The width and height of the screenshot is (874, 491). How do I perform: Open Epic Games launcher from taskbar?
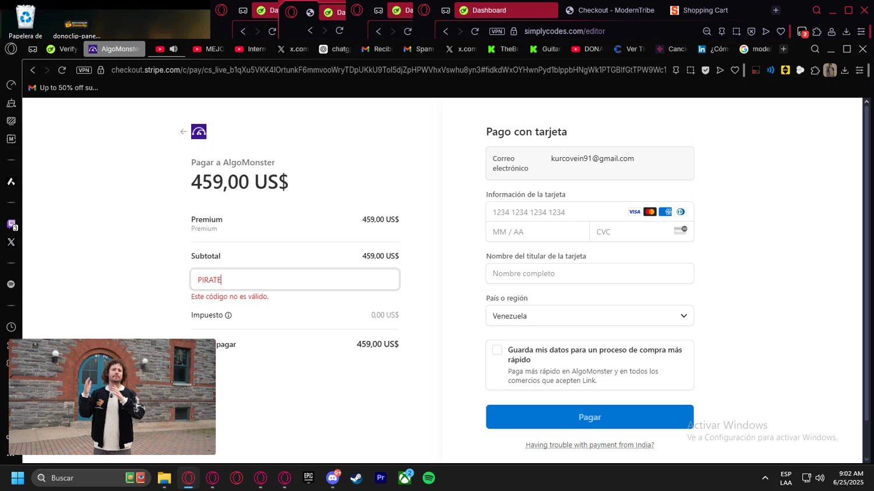[x=308, y=478]
